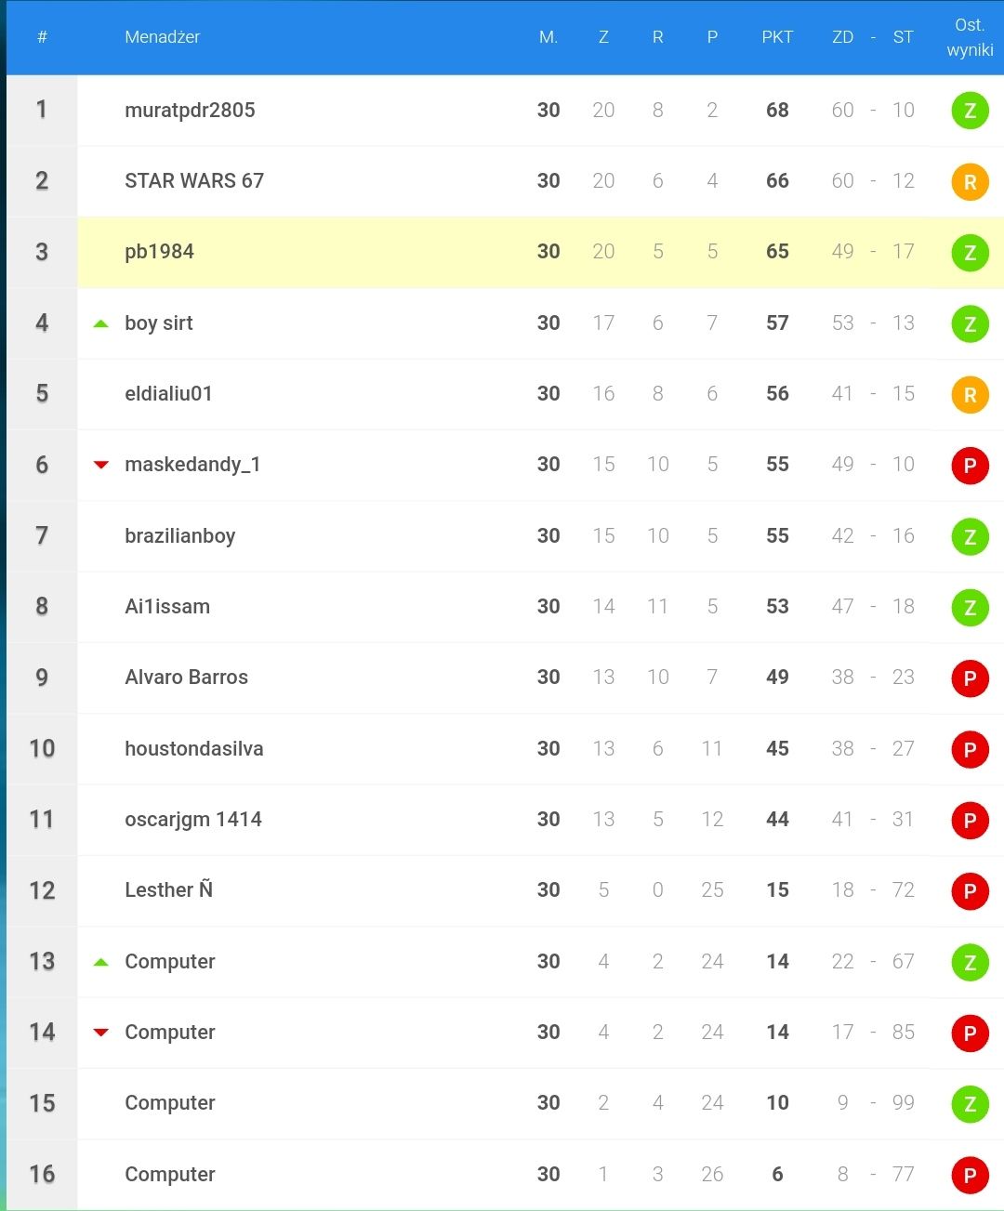The height and width of the screenshot is (1211, 1004).
Task: Click the green up arrow at rank 13
Action: click(x=101, y=962)
